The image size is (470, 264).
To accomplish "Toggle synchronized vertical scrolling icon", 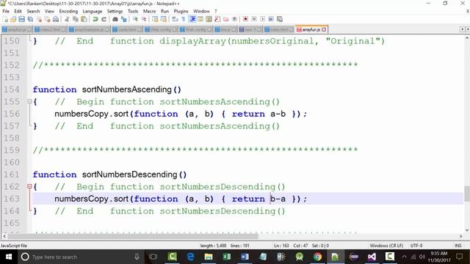I will pyautogui.click(x=155, y=19).
